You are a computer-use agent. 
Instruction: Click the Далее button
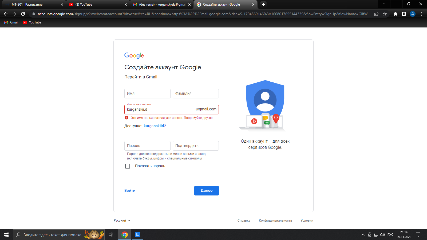[x=207, y=191]
